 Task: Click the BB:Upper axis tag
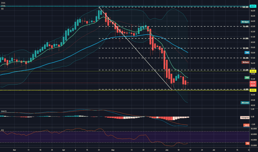coord(245,22)
